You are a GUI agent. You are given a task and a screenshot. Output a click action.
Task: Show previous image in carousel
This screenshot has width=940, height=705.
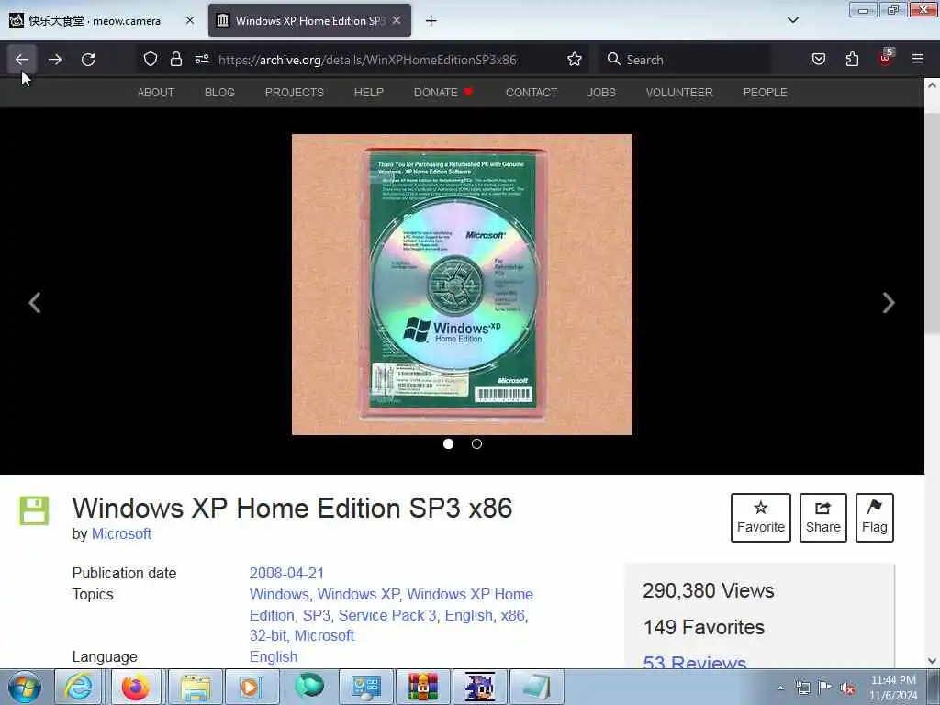point(35,303)
